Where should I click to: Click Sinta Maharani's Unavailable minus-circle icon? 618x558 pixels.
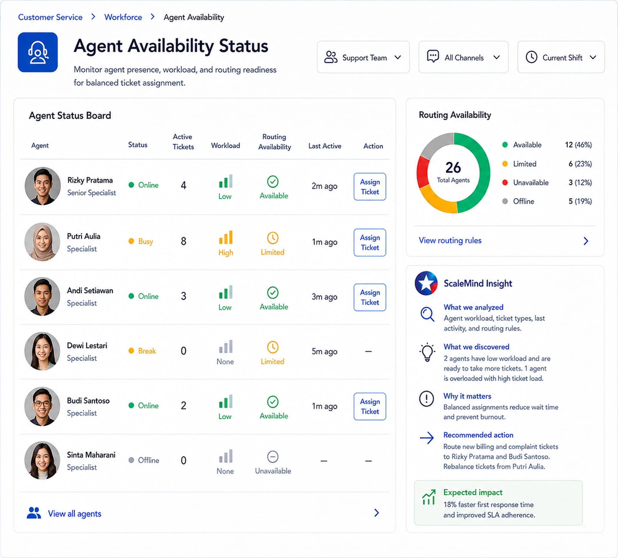(273, 457)
